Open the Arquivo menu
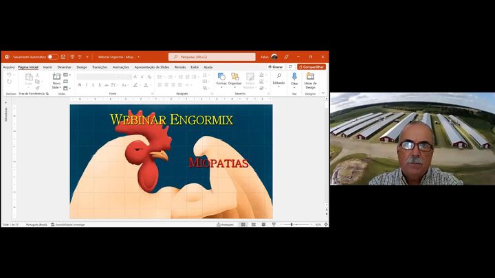The image size is (495, 278). pyautogui.click(x=9, y=67)
